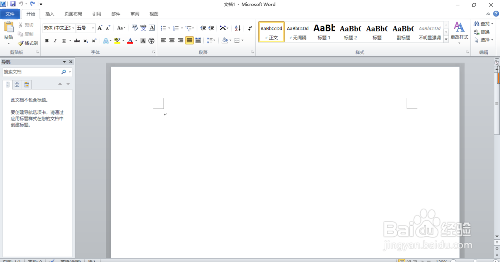The height and width of the screenshot is (262, 500).
Task: Increase paragraph indent
Action: click(x=211, y=28)
